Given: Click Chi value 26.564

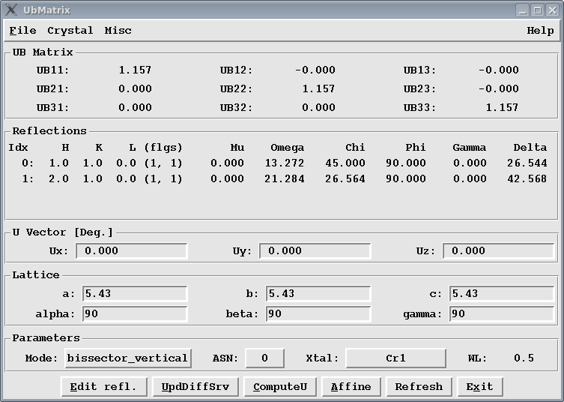Looking at the screenshot, I should click(345, 179).
